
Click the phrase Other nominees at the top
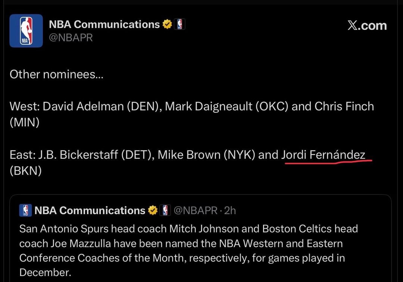[56, 74]
